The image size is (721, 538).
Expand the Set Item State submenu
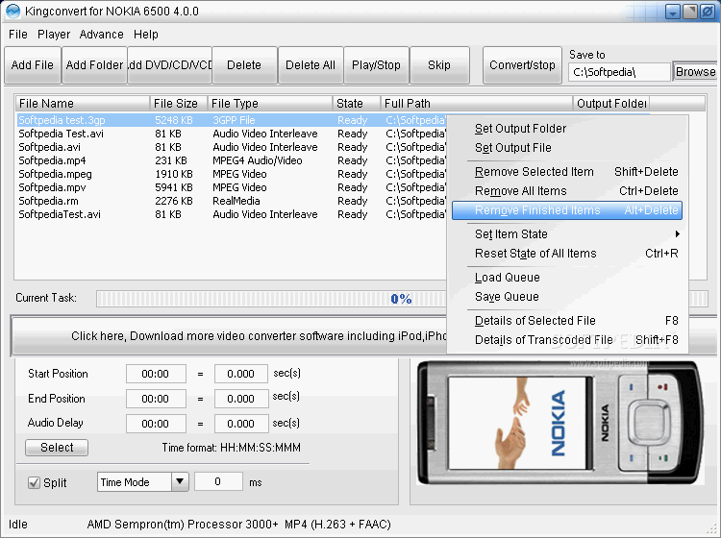(x=567, y=234)
